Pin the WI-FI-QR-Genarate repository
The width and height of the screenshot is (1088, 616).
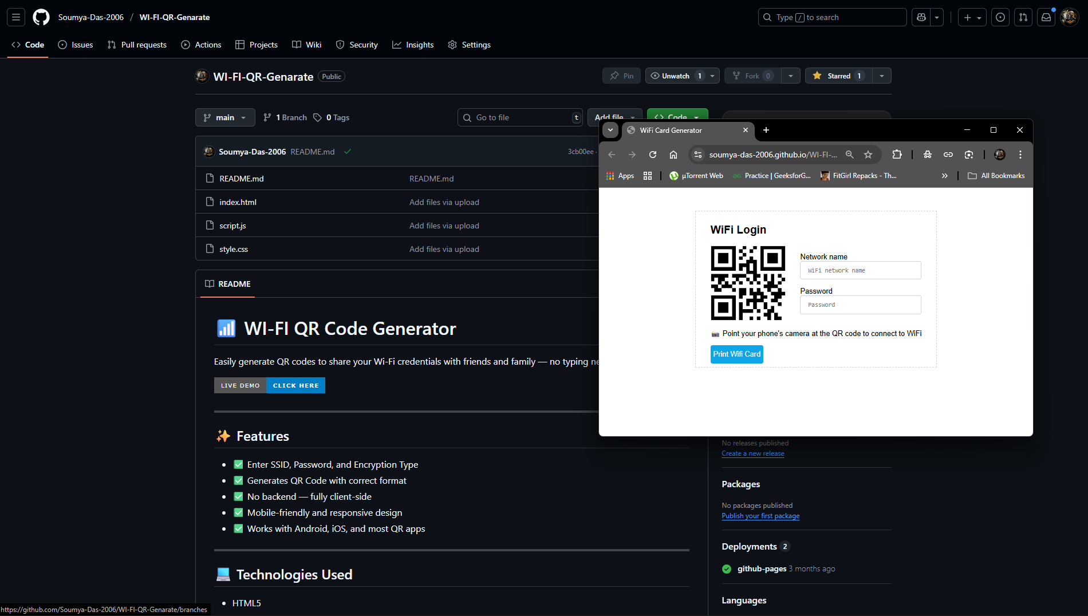click(621, 76)
